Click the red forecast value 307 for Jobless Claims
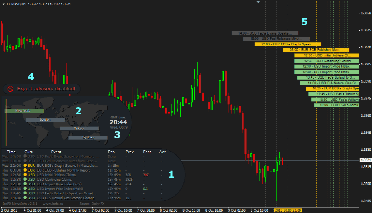 coord(146,175)
